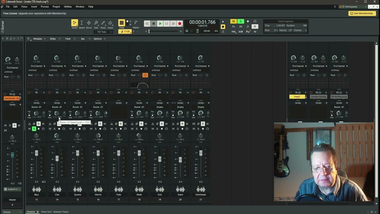Open the File menu
380x214 pixels.
(8, 7)
